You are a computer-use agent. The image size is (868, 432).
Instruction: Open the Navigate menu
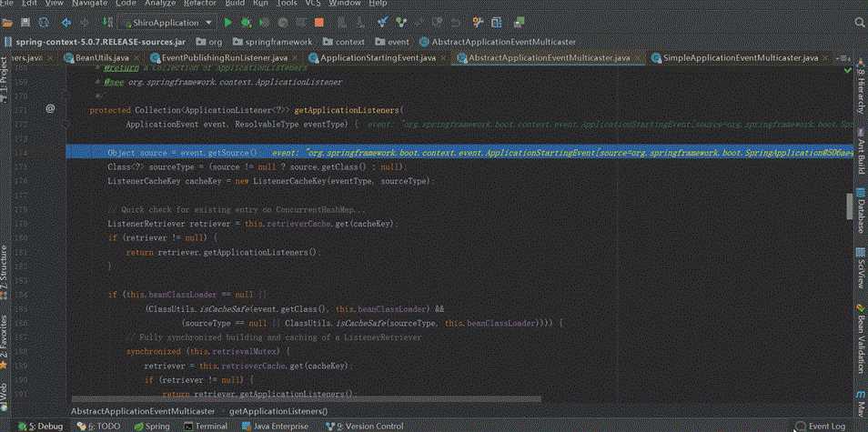pyautogui.click(x=90, y=4)
